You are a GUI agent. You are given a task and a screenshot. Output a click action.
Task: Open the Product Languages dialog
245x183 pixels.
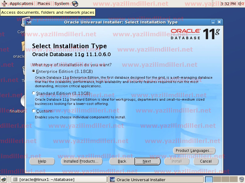click(194, 151)
